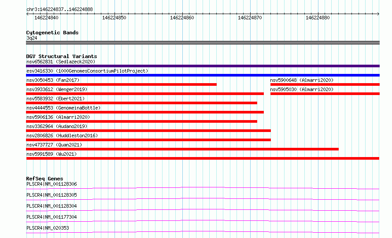Open nsv5900648 (Almarri2020) variant label
This screenshot has width=392, height=238.
click(302, 80)
